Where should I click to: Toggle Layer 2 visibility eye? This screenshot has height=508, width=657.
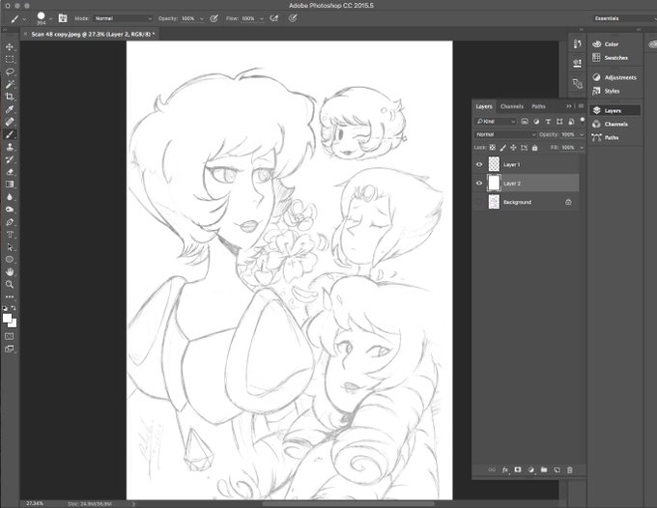click(x=479, y=183)
